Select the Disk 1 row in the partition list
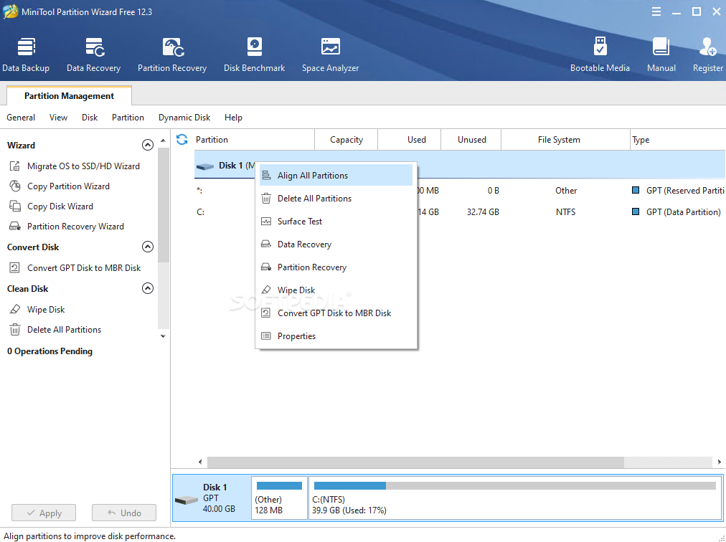 (459, 165)
